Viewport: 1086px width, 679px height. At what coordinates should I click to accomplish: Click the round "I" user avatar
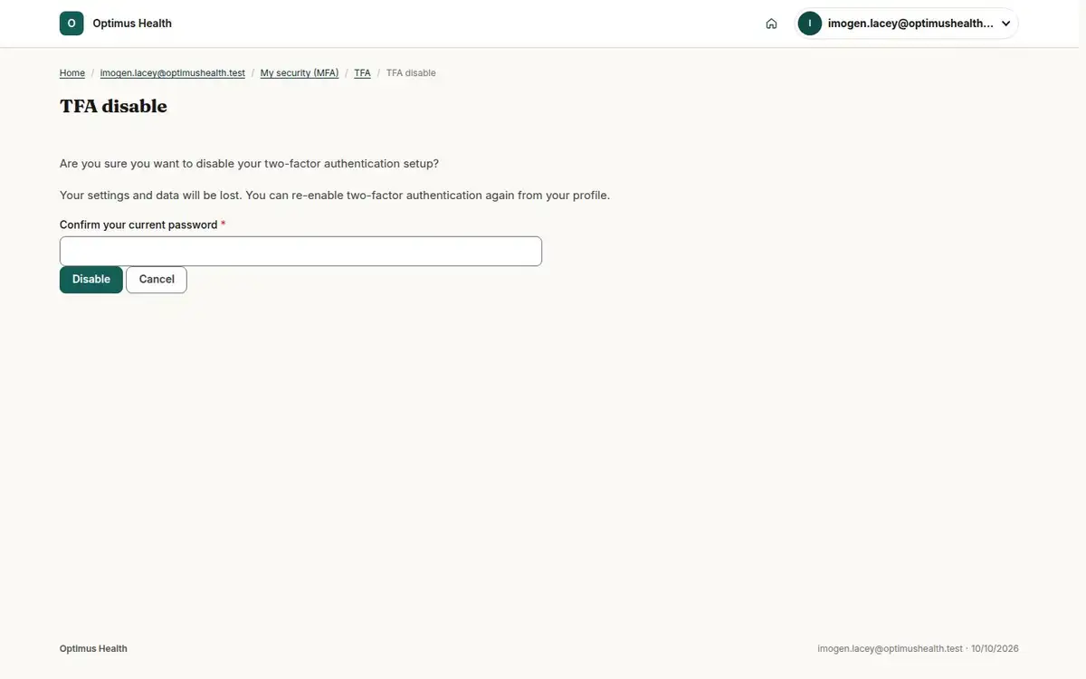pyautogui.click(x=810, y=24)
